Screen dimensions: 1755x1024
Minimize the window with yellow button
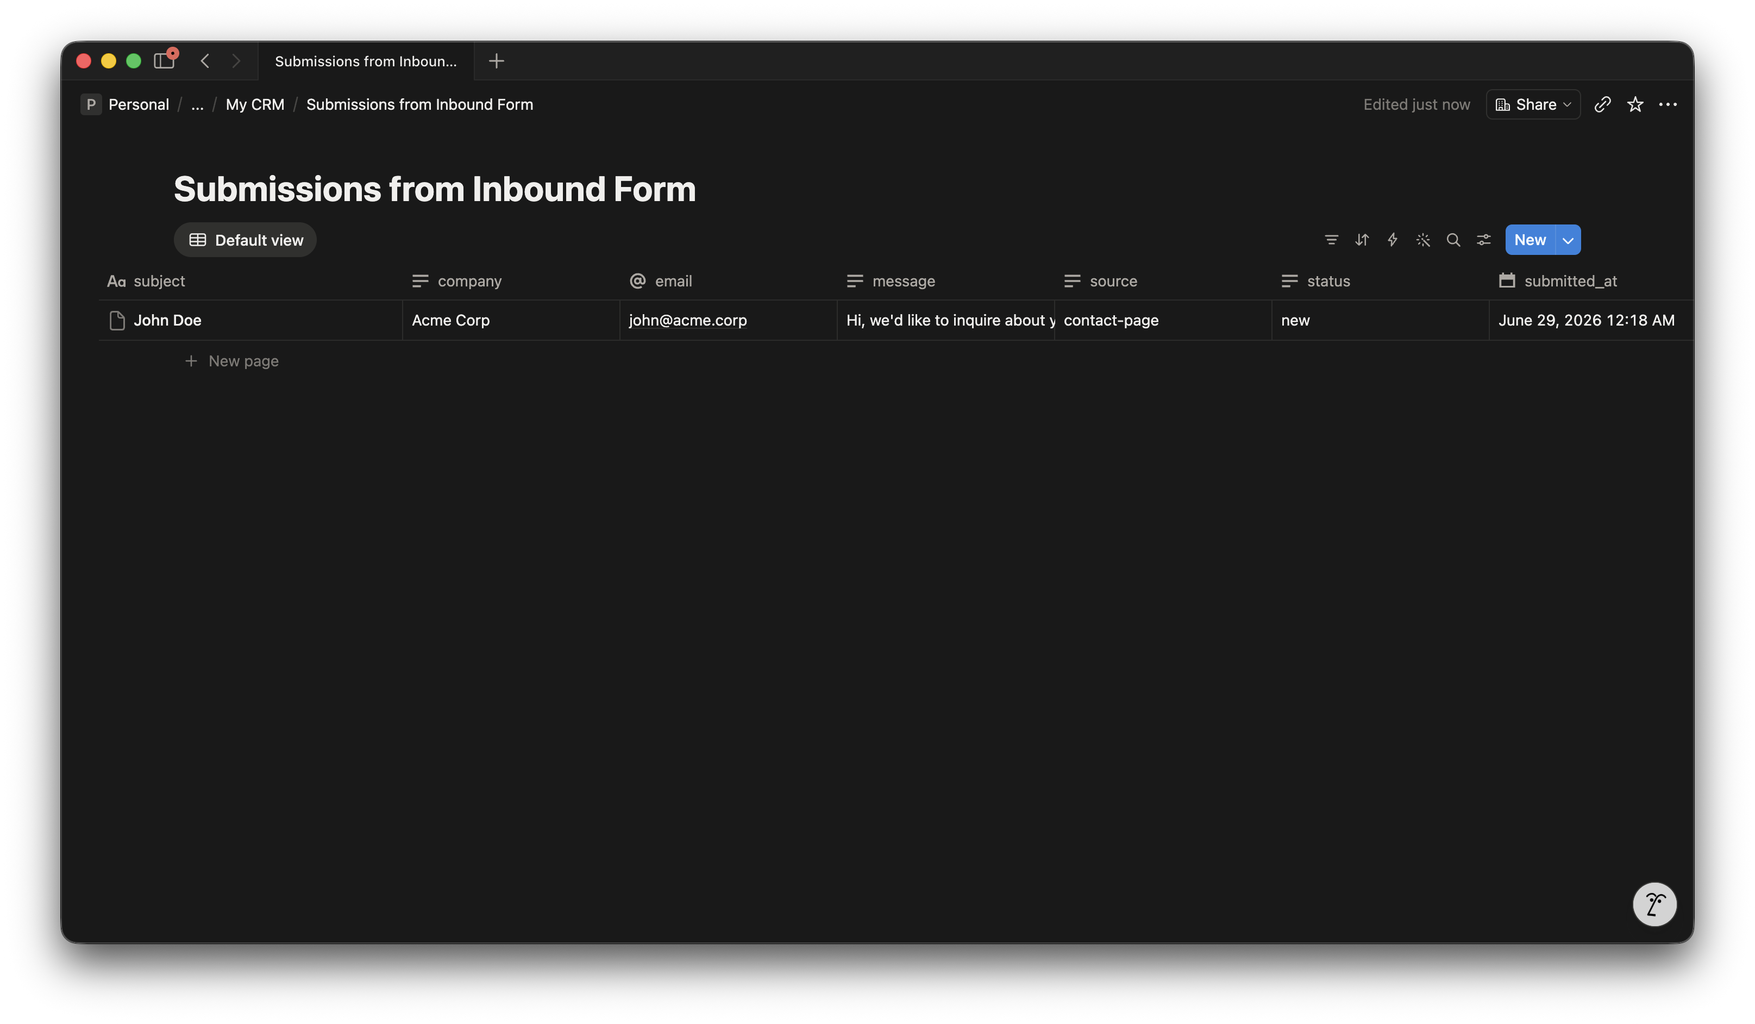(x=109, y=61)
